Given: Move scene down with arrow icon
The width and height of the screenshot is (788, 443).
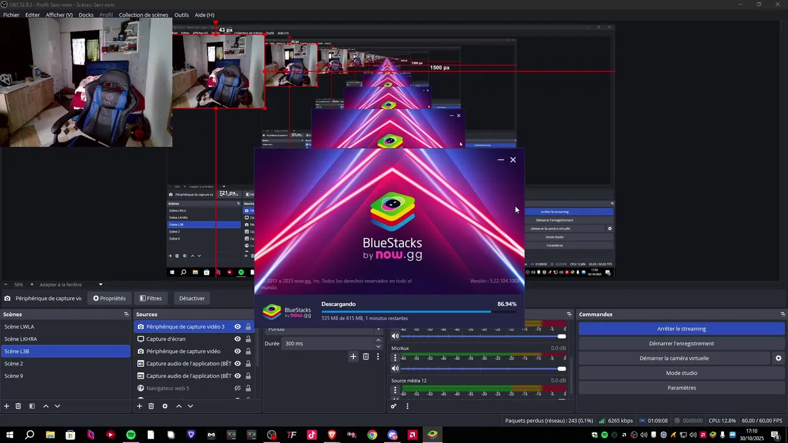Looking at the screenshot, I should [57, 406].
